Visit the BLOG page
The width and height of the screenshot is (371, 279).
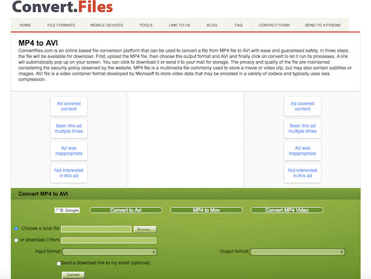pos(211,25)
